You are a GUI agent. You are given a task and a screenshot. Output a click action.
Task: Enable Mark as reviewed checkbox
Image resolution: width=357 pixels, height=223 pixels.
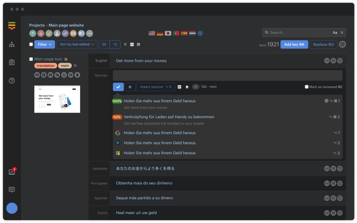point(307,87)
